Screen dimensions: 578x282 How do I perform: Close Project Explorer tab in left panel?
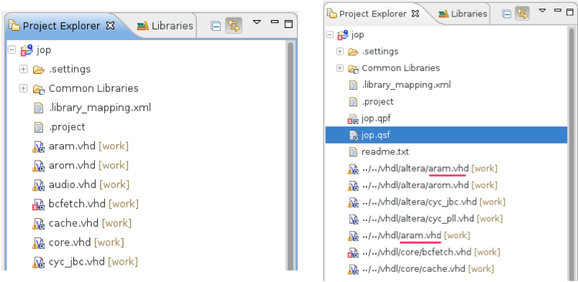pyautogui.click(x=110, y=26)
